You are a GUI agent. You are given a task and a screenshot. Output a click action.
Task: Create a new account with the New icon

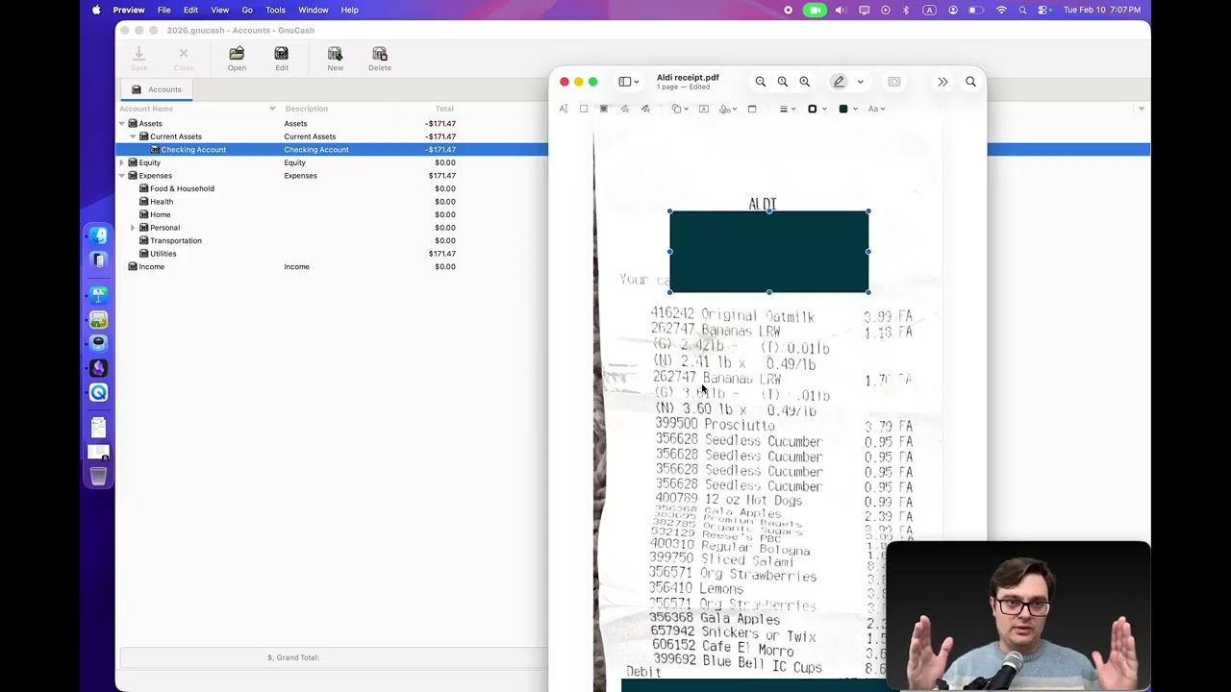[x=335, y=59]
